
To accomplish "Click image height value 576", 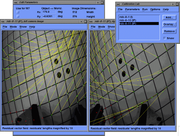I will (x=74, y=17).
